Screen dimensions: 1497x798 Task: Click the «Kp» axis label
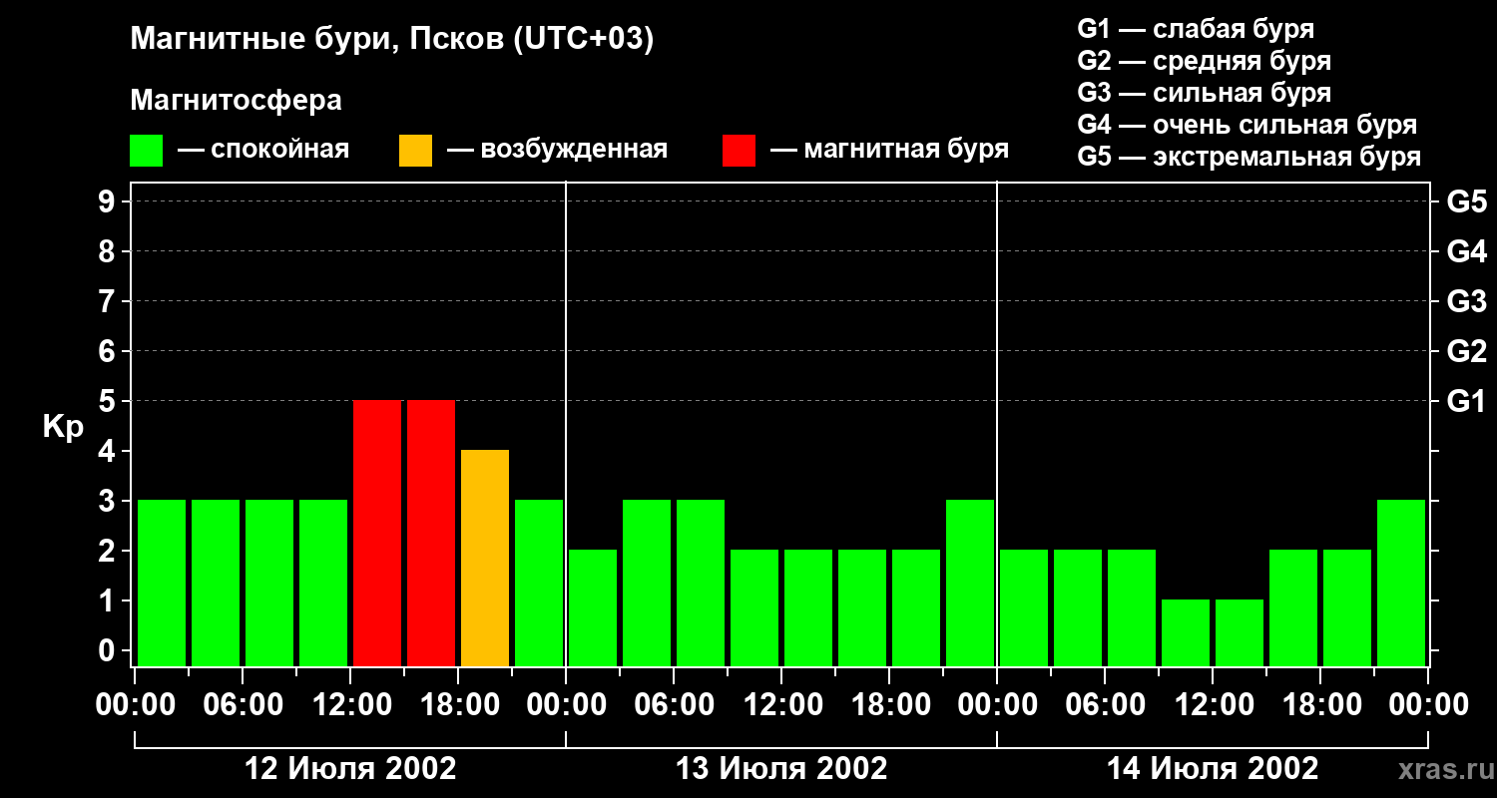coord(63,427)
